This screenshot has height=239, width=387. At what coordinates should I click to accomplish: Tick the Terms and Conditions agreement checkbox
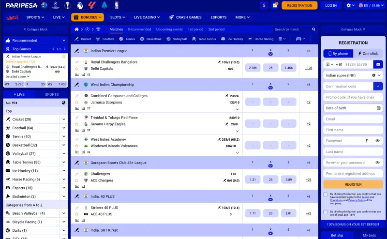326,194
